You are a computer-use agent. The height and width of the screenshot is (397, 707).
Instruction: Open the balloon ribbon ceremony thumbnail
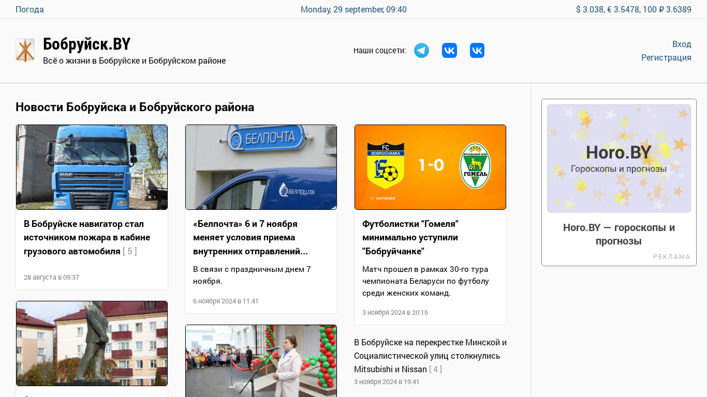(261, 361)
